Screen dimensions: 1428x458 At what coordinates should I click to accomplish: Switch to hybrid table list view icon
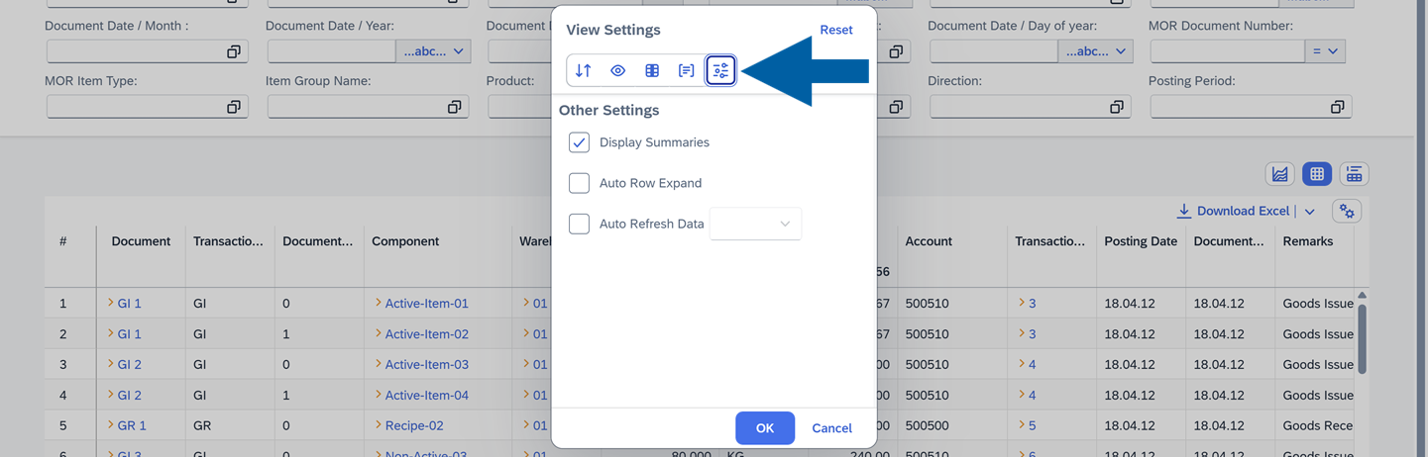tap(1354, 174)
